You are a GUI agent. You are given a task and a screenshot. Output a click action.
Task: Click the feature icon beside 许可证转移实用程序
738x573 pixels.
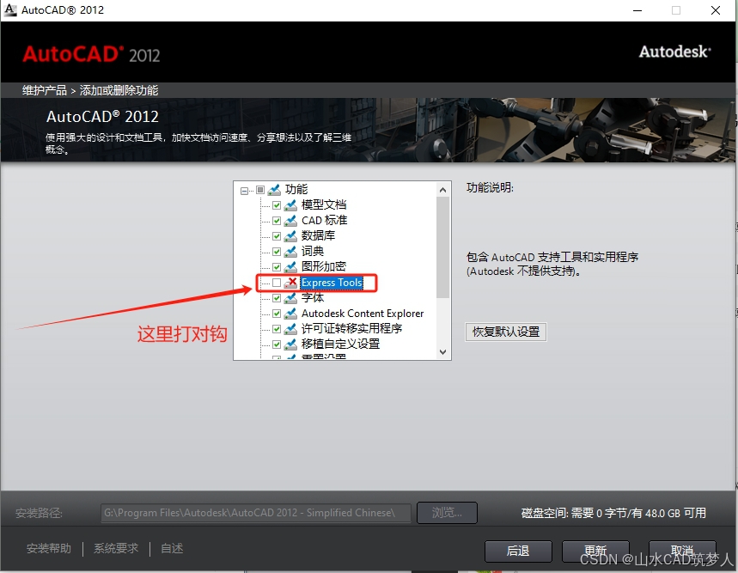[290, 328]
